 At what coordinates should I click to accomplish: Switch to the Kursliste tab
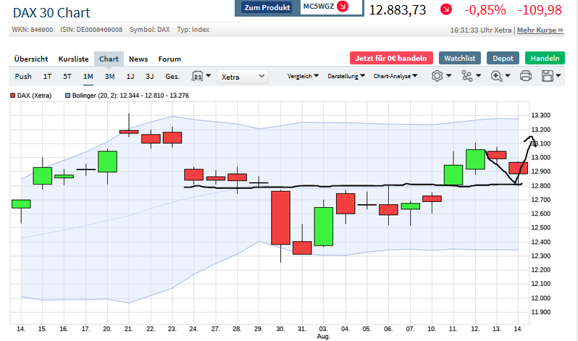[73, 59]
